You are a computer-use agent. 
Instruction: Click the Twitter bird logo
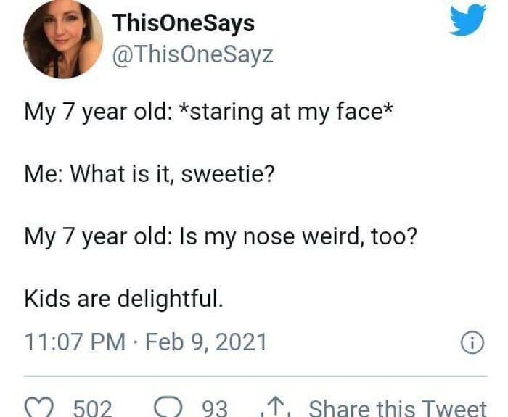click(467, 20)
